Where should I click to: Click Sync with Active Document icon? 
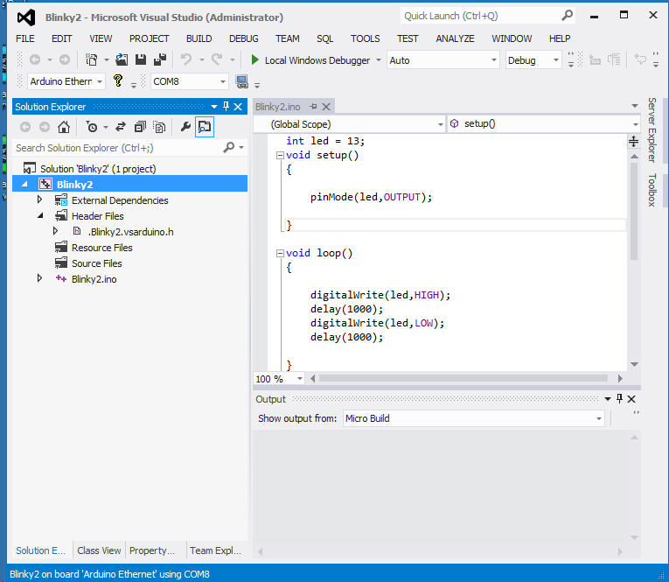point(121,127)
